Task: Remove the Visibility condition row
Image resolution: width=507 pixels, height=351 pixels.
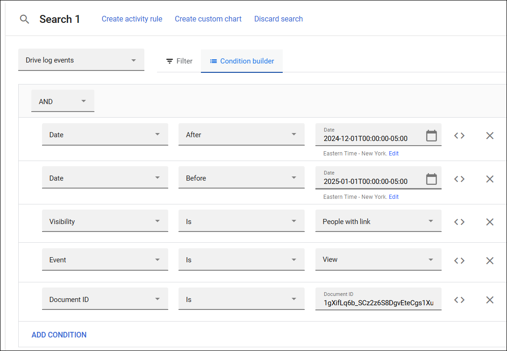Action: [x=490, y=222]
